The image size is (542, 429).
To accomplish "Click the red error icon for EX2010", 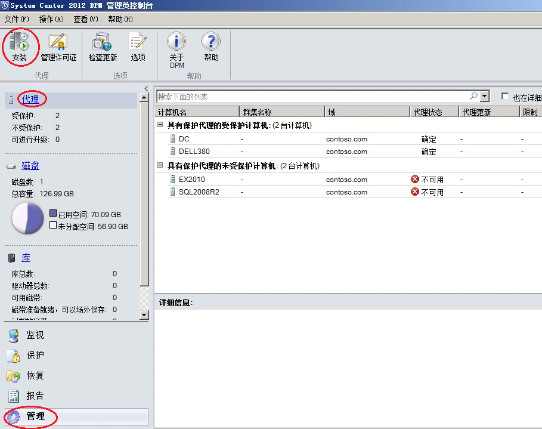I will pos(415,179).
